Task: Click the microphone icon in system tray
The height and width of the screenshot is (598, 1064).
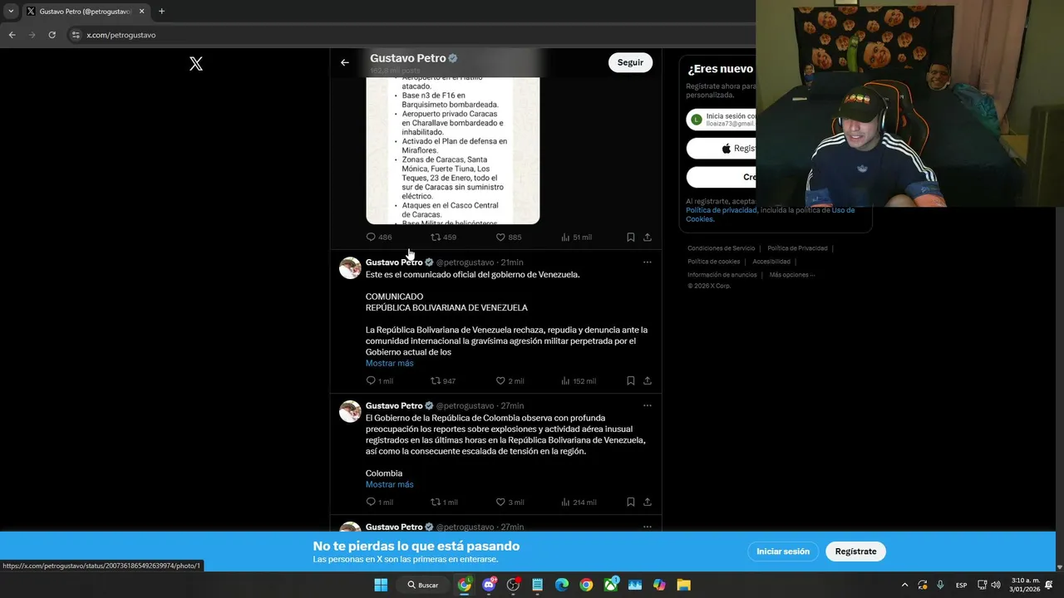Action: (940, 585)
